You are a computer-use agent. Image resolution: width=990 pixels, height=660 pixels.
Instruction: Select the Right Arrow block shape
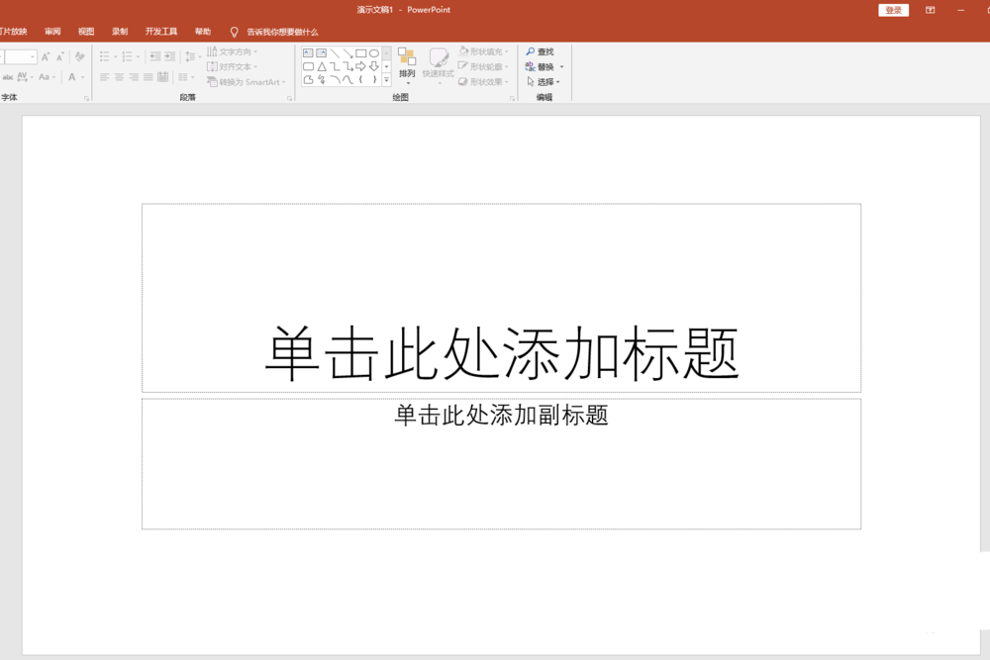click(361, 66)
